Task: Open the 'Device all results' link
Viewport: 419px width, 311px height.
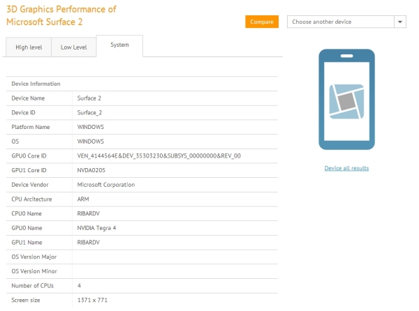Action: pos(346,168)
